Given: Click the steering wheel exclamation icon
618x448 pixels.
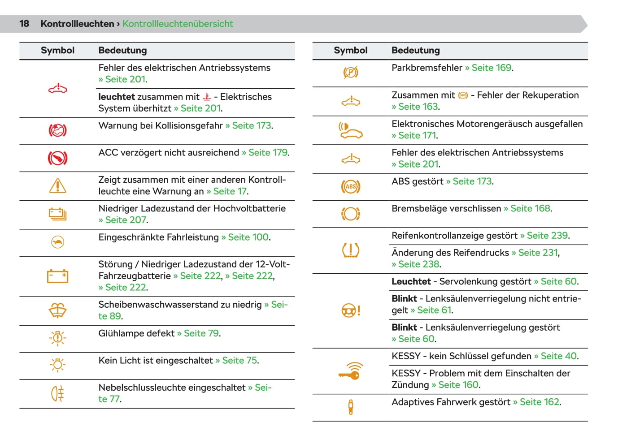Looking at the screenshot, I should click(351, 310).
